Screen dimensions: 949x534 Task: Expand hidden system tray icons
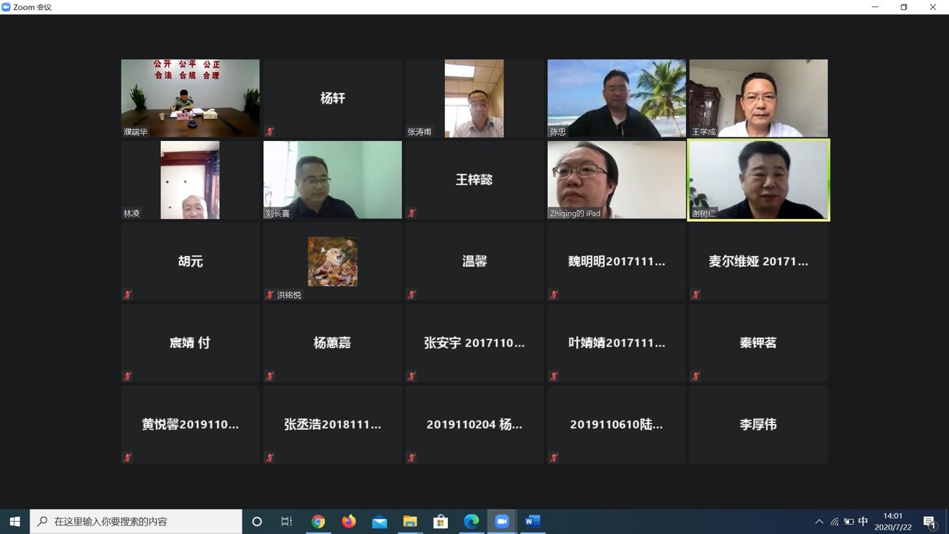point(819,521)
